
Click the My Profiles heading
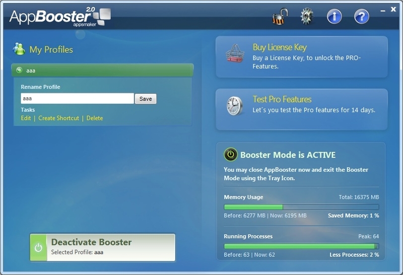coord(51,49)
